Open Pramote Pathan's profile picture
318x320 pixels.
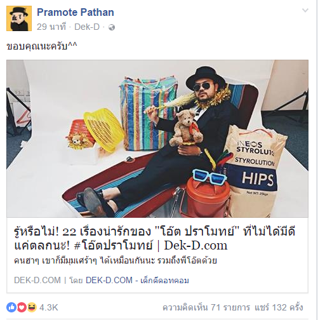point(19,18)
